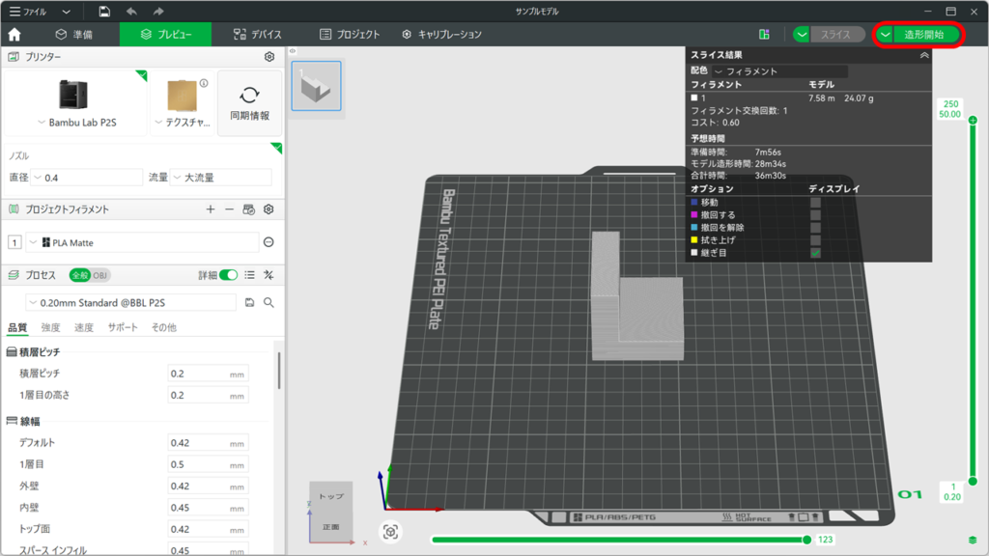Screen dimensions: 989x556
Task: Open printer settings gear icon
Action: [269, 57]
